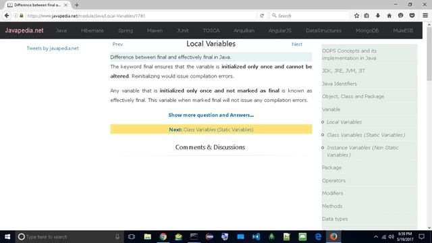Image resolution: width=432 pixels, height=243 pixels.
Task: Open OOPS Concepts and its implementation in Java
Action: [350, 55]
